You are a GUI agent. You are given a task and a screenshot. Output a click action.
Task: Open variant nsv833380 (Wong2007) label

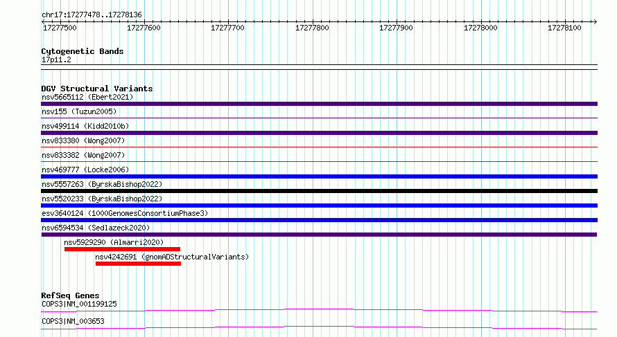pyautogui.click(x=83, y=140)
